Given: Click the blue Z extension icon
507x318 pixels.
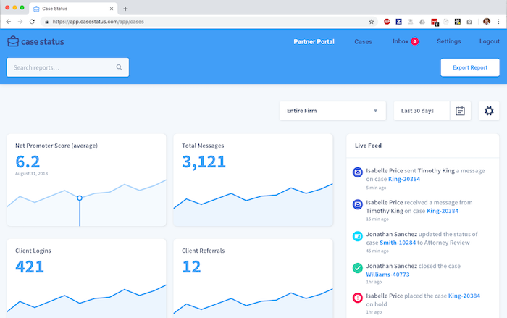Looking at the screenshot, I should pyautogui.click(x=398, y=22).
